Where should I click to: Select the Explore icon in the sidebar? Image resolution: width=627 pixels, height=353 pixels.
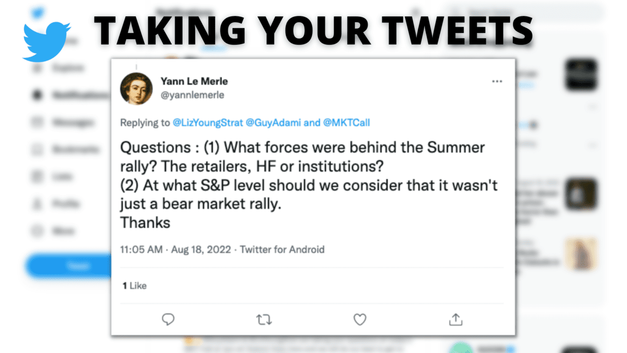coord(37,68)
